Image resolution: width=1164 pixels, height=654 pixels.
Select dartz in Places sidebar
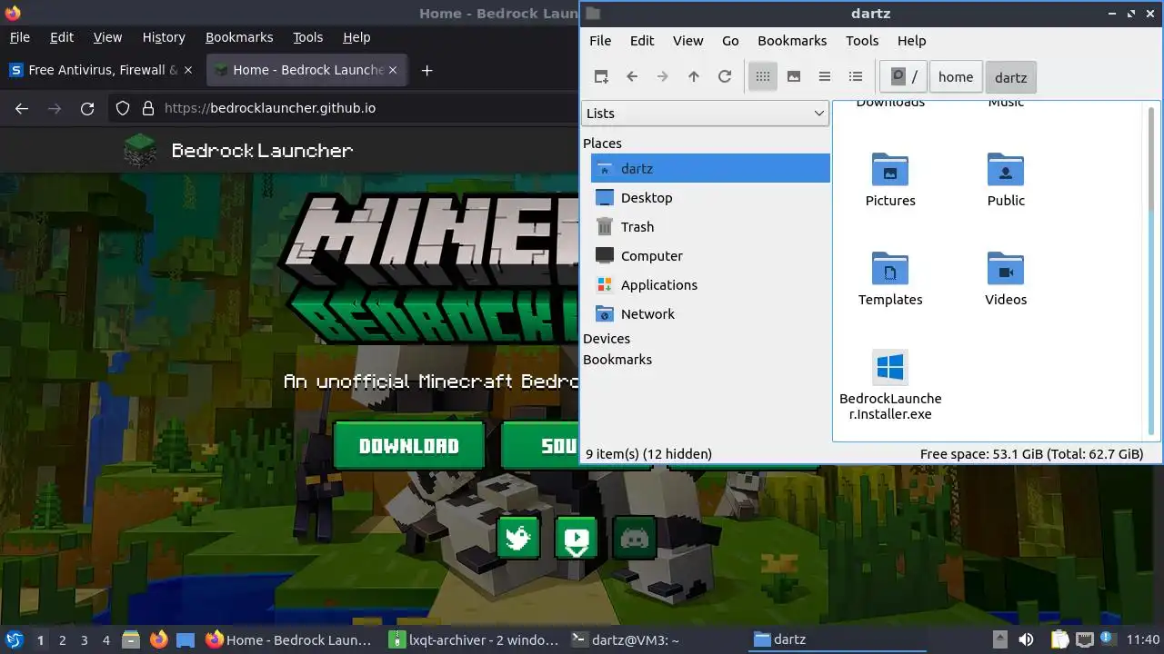(x=710, y=168)
